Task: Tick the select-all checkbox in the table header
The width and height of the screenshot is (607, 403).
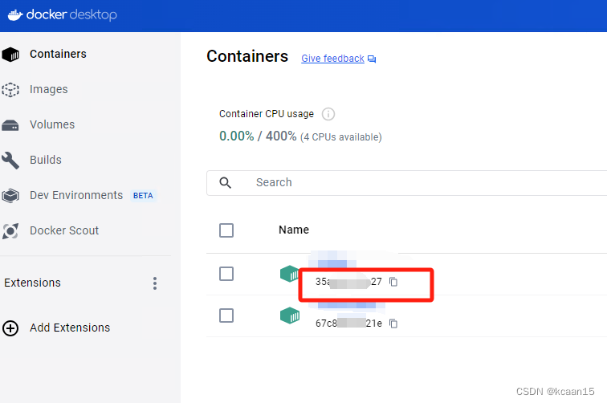Action: tap(226, 230)
